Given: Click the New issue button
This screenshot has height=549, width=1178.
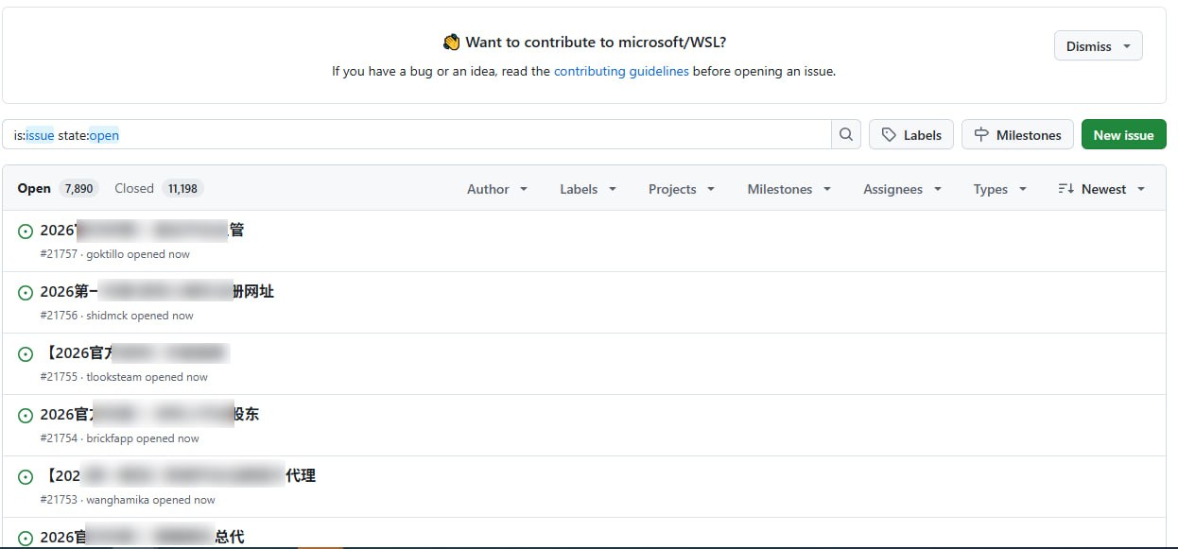Looking at the screenshot, I should pyautogui.click(x=1123, y=134).
